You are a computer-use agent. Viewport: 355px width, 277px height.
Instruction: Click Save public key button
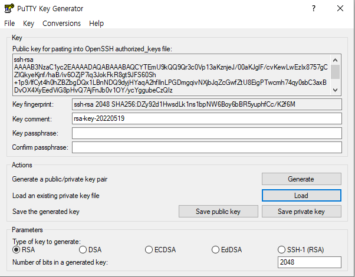pos(218,212)
